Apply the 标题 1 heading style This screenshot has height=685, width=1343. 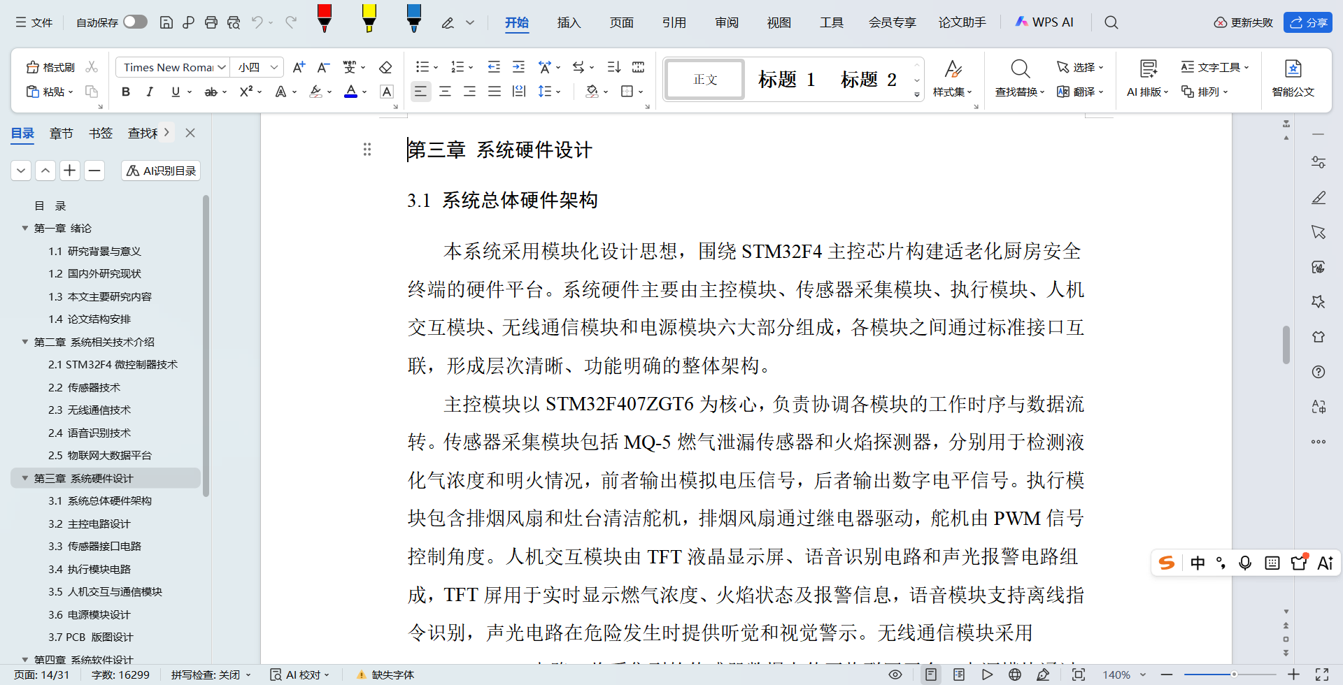pos(787,80)
